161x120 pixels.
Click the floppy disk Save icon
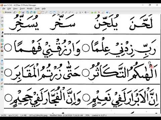coord(23,12)
